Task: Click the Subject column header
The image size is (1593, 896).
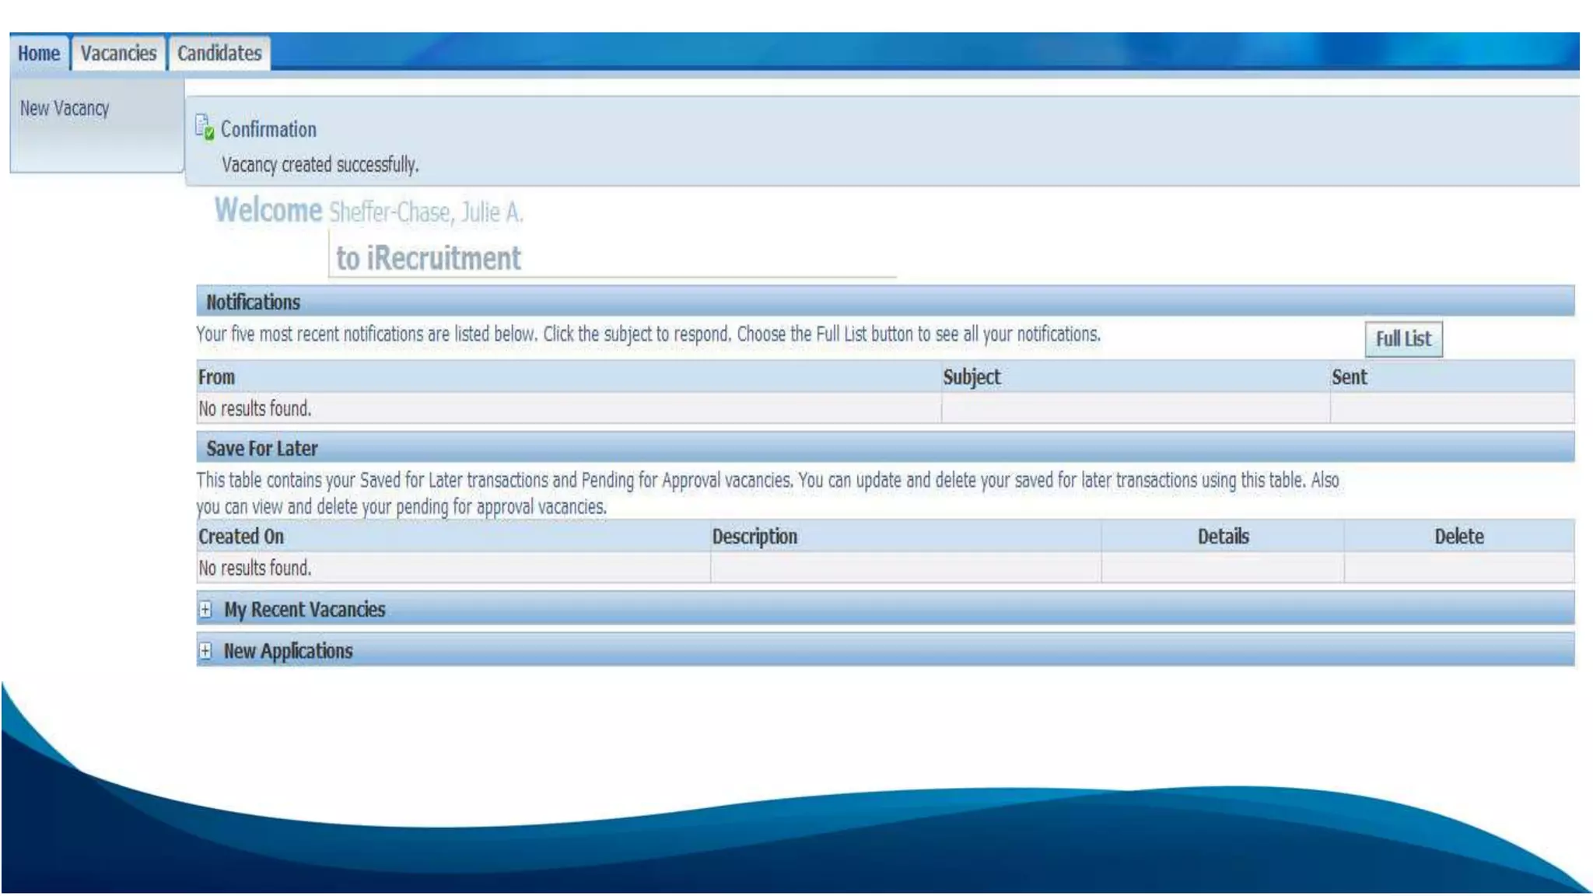Action: coord(972,377)
